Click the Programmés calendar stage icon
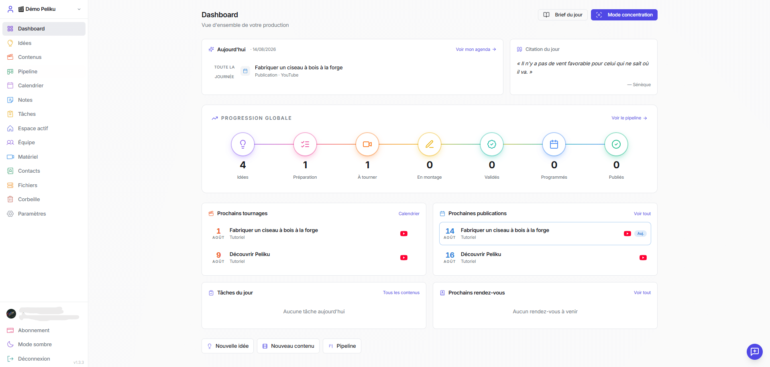This screenshot has height=367, width=770. [554, 144]
